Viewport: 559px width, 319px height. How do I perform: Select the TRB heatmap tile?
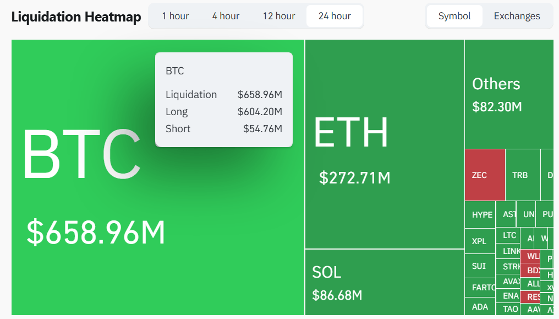[x=522, y=175]
